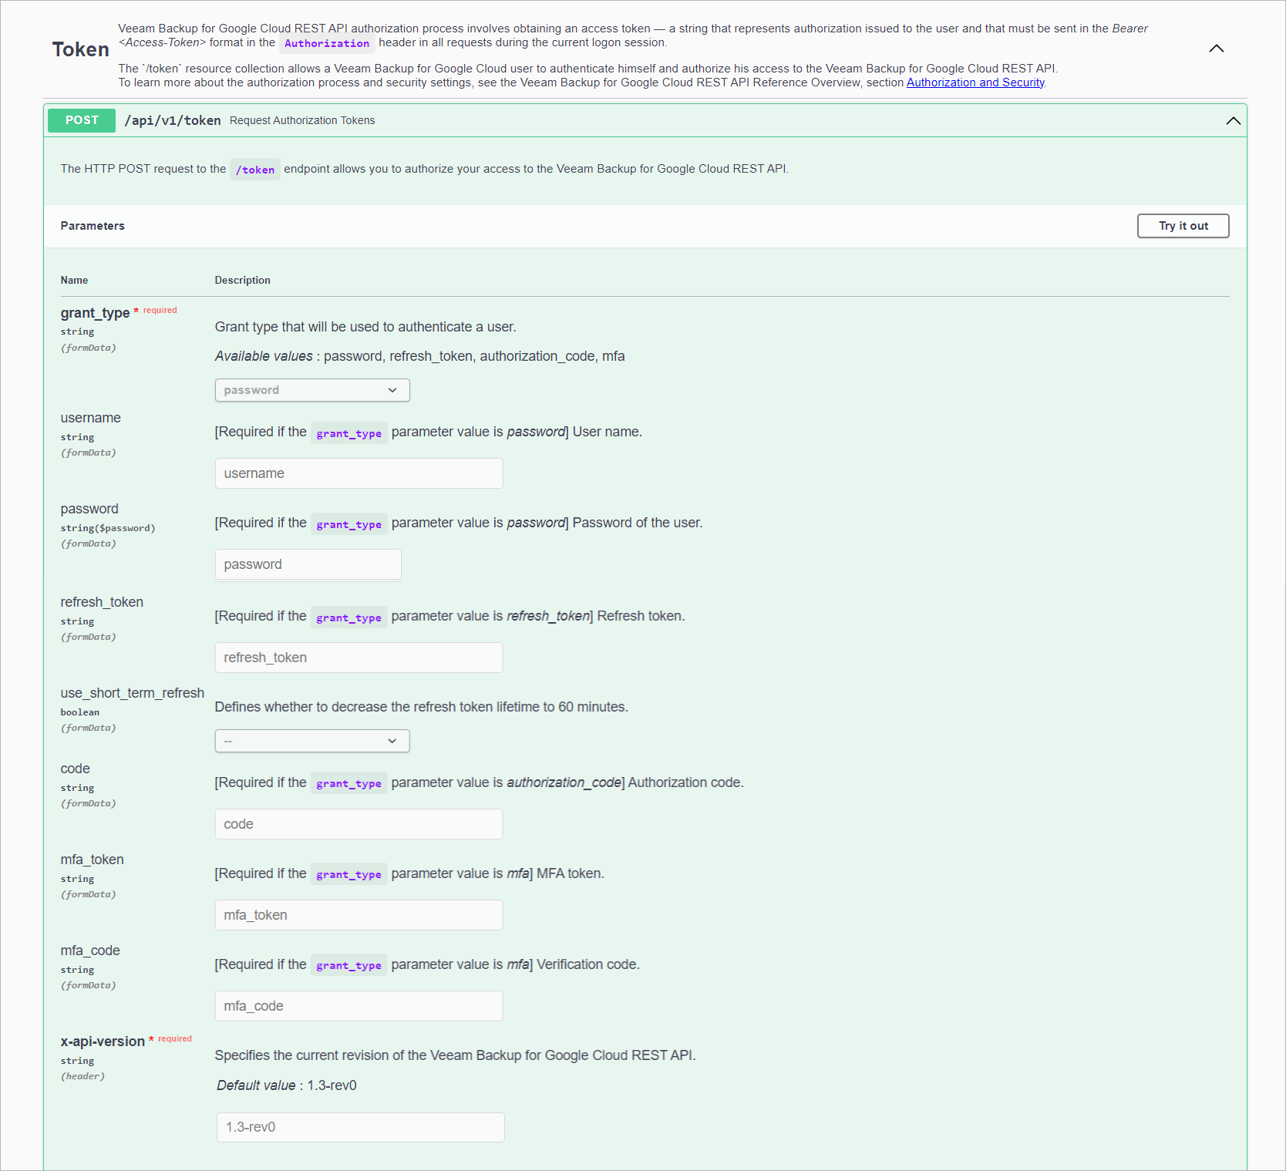Image resolution: width=1286 pixels, height=1171 pixels.
Task: Click the use_short_term_refresh parameter name
Action: [133, 693]
